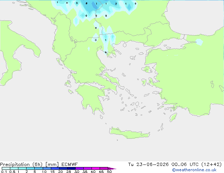The width and height of the screenshot is (224, 173).
Task: Click the 25–30 mm legend swatch
Action: [71, 168]
